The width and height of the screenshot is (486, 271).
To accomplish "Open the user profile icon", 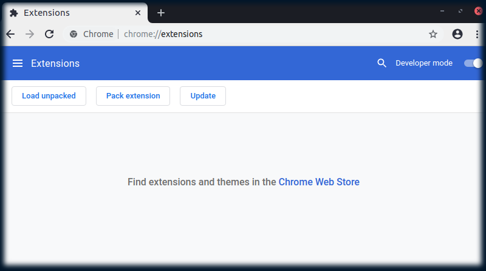I will pyautogui.click(x=457, y=34).
